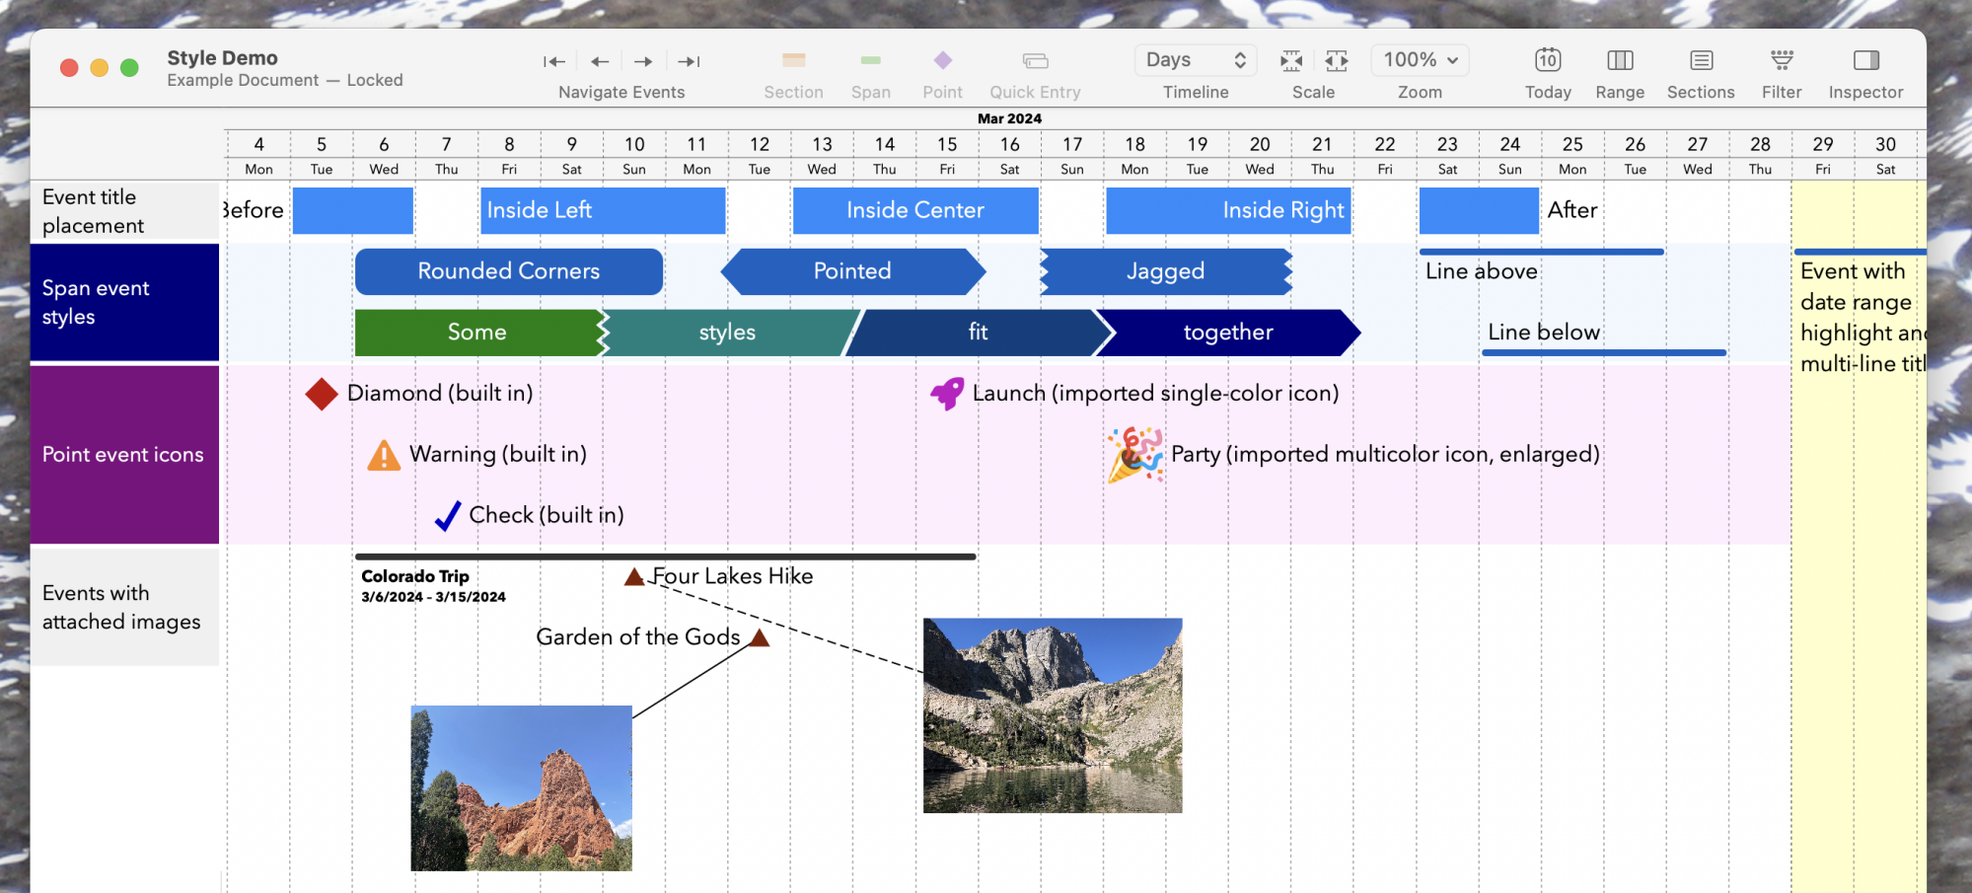The width and height of the screenshot is (1972, 893).
Task: Select the After titled span event
Action: 1479,210
